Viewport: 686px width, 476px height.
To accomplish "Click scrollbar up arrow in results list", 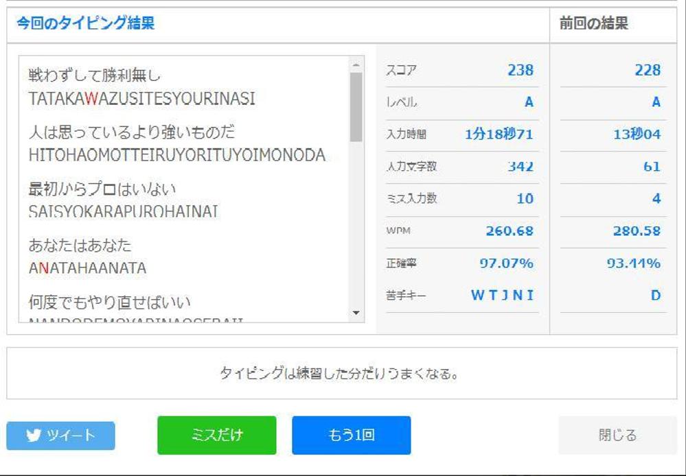I will (356, 64).
